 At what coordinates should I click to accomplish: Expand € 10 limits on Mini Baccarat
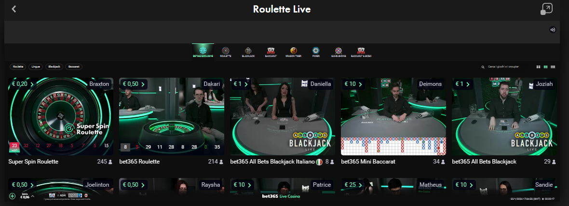[353, 84]
